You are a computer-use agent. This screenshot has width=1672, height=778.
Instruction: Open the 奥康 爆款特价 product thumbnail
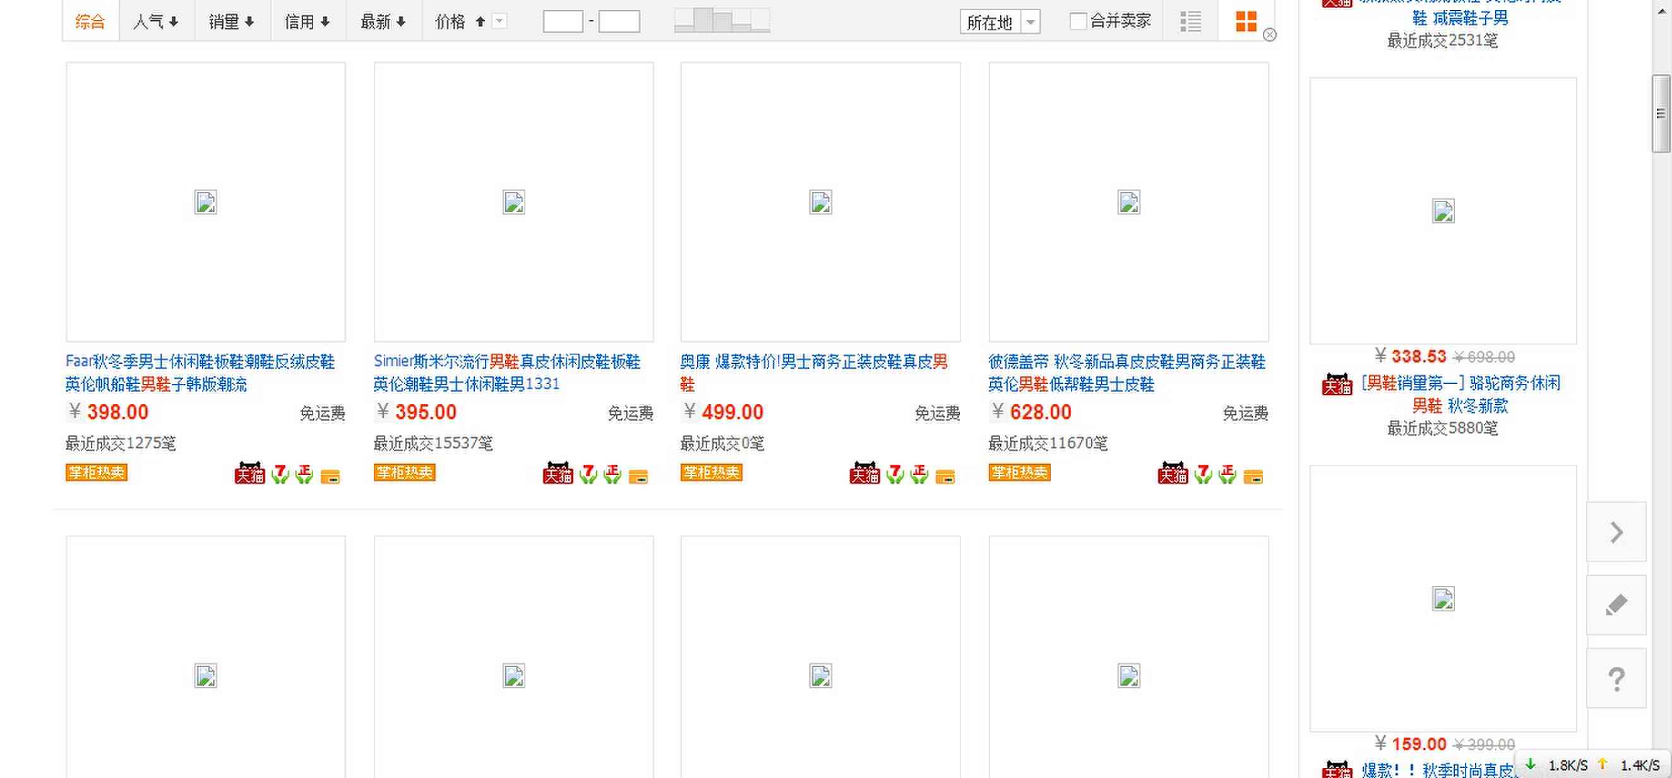(820, 202)
